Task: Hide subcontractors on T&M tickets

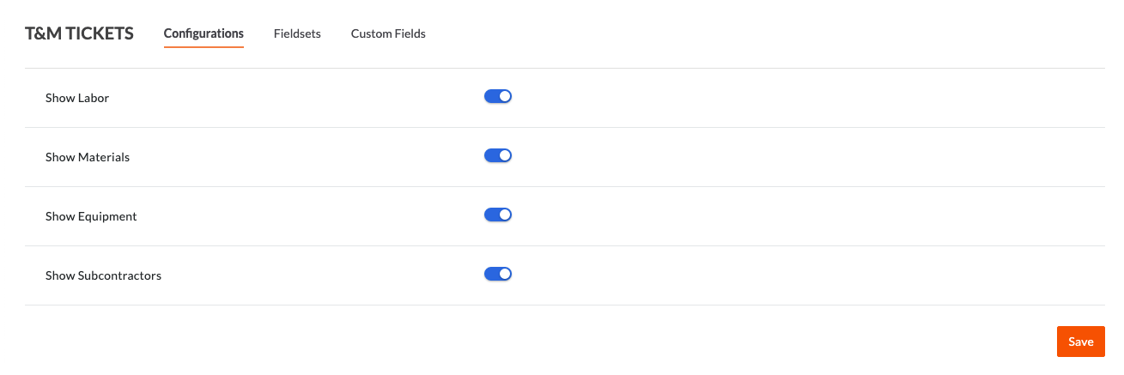Action: pyautogui.click(x=498, y=275)
